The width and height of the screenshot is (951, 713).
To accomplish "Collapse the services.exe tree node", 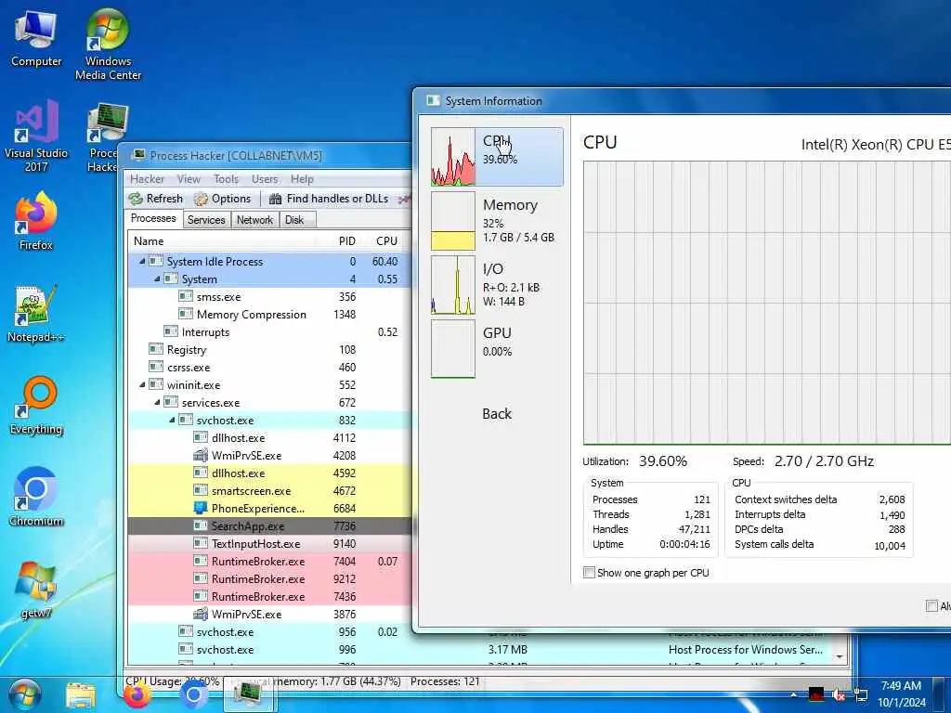I will point(157,403).
